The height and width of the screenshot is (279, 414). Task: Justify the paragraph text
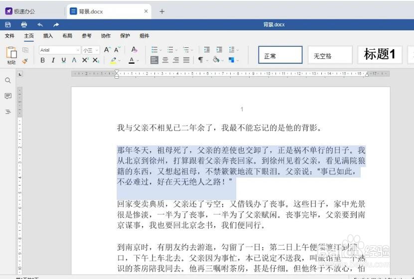coord(186,60)
